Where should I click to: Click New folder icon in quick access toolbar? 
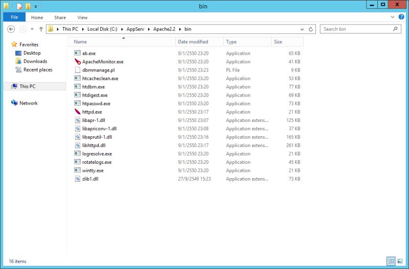coord(28,6)
